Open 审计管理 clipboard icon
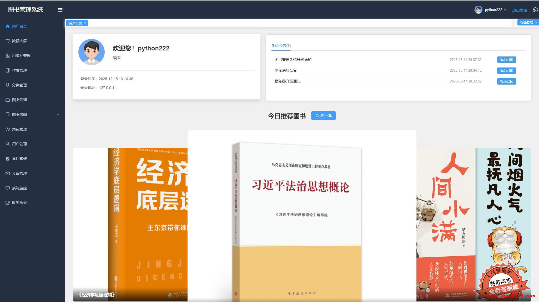539x302 pixels. point(7,159)
